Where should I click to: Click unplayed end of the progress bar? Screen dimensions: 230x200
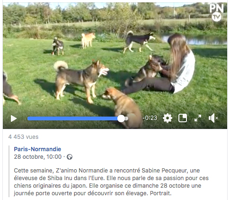[126, 118]
